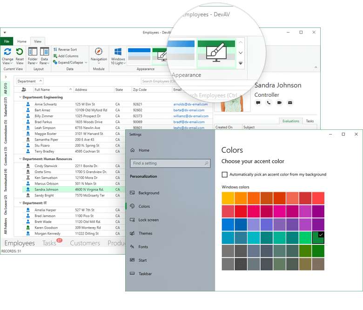The image size is (363, 310).
Task: Click the Change View icon in ribbon
Action: pos(7,52)
